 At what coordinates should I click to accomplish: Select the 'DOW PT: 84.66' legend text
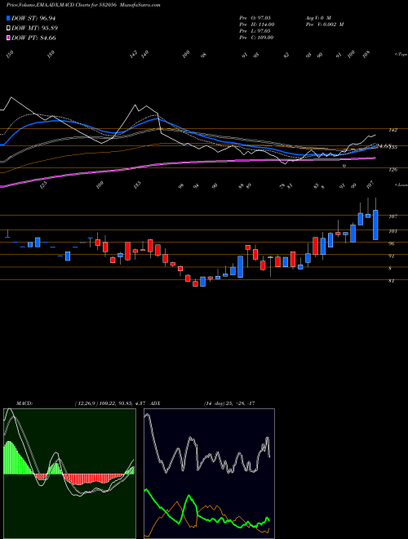pyautogui.click(x=33, y=38)
